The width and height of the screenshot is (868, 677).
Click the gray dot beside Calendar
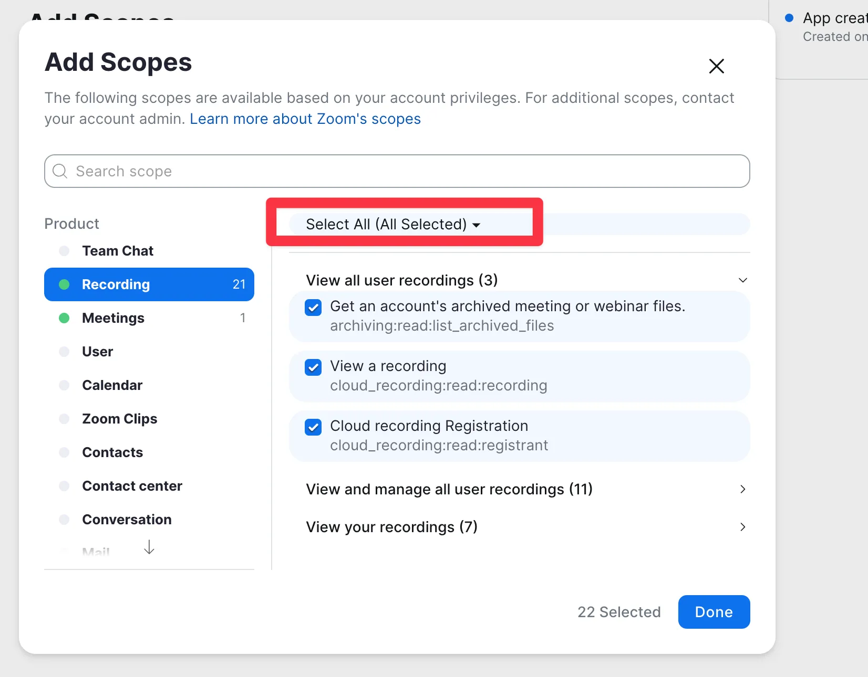click(64, 385)
